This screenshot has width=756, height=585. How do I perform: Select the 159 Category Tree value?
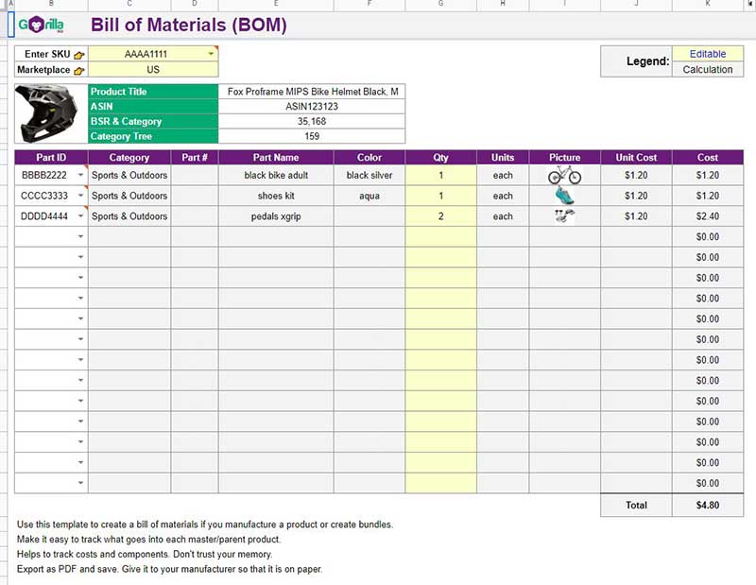[312, 136]
